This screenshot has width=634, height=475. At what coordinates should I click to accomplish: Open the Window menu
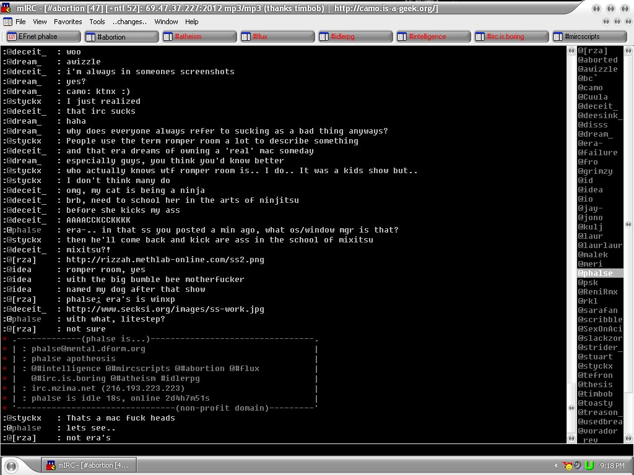166,22
